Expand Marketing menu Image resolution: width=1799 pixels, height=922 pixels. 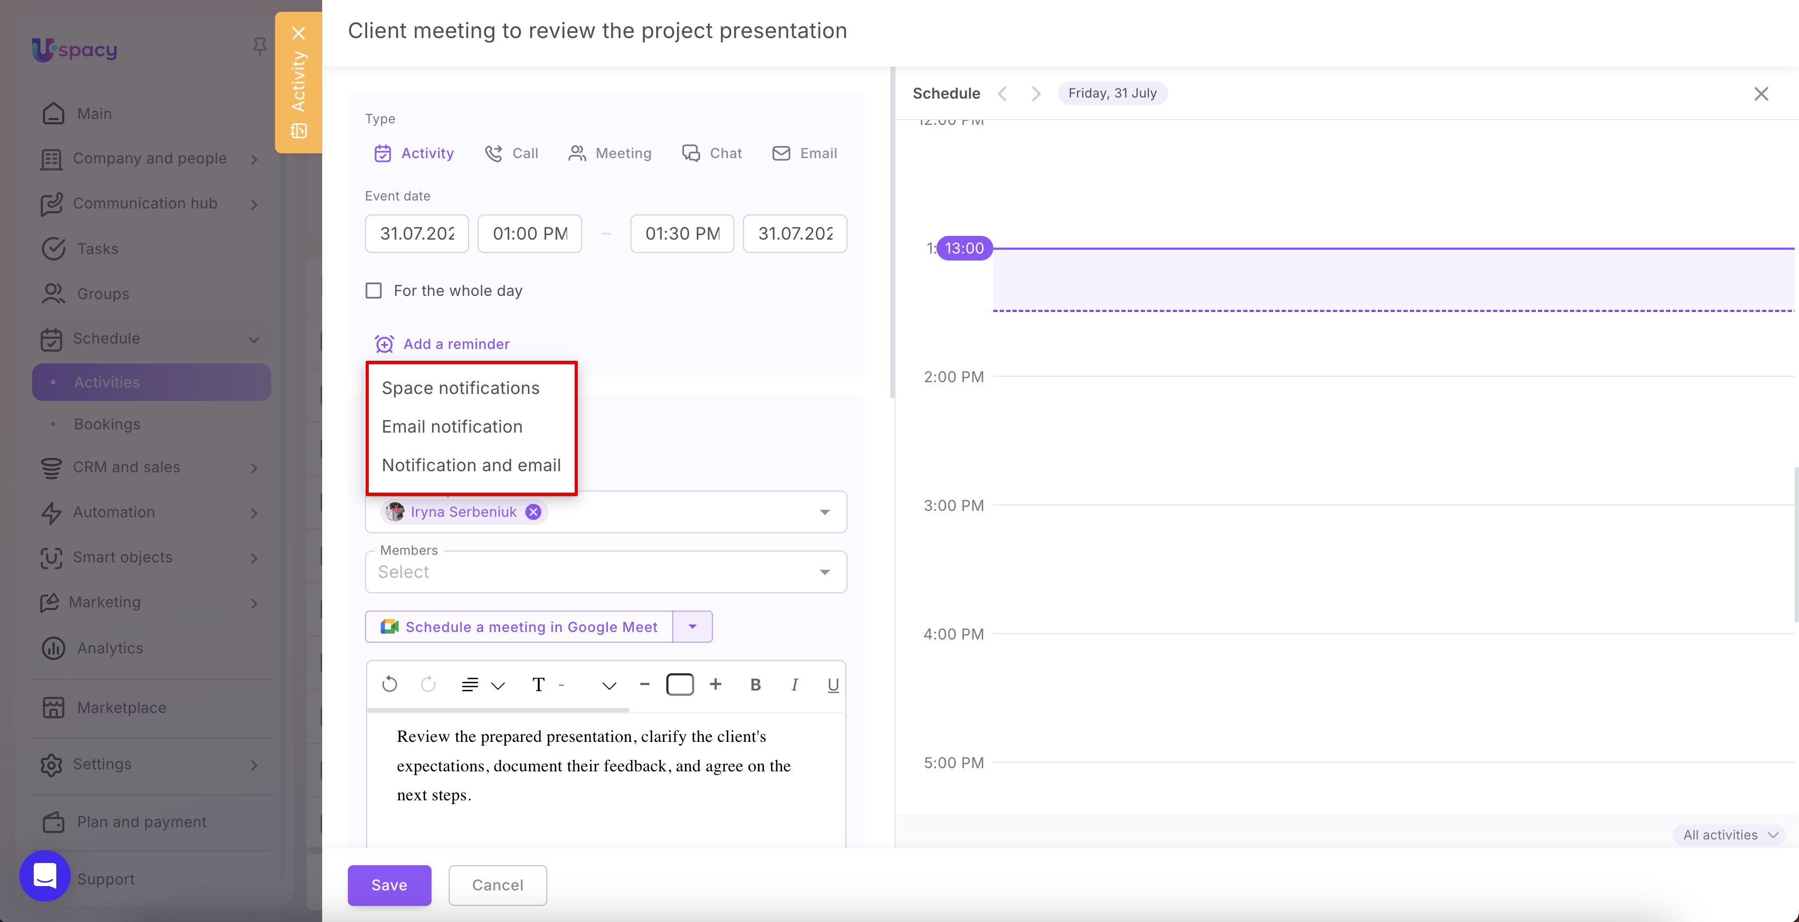pos(254,603)
